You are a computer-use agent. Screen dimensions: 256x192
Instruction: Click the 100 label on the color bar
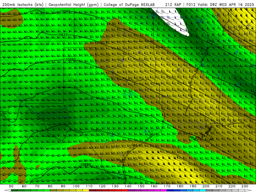click(x=76, y=186)
